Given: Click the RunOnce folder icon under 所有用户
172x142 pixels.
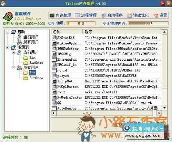Looking at the screenshot, I should (x=26, y=78).
